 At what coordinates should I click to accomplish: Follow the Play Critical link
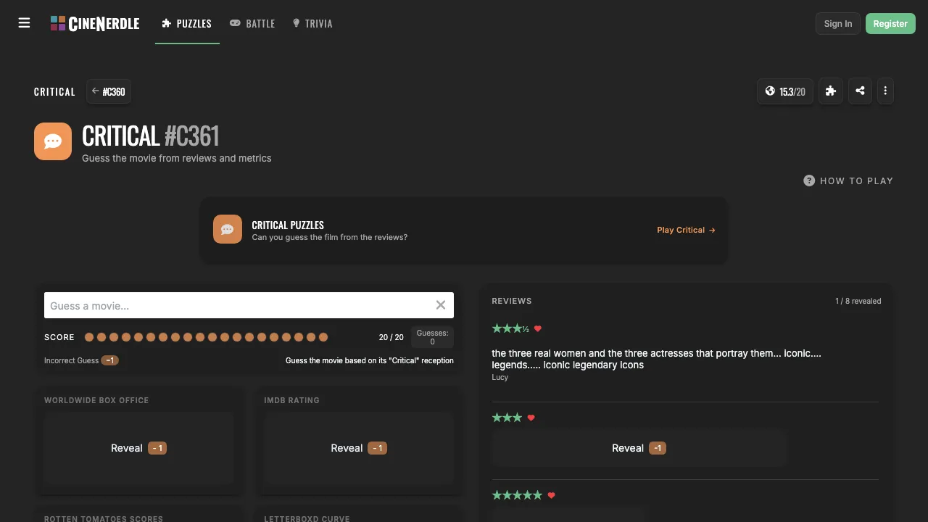coord(686,230)
